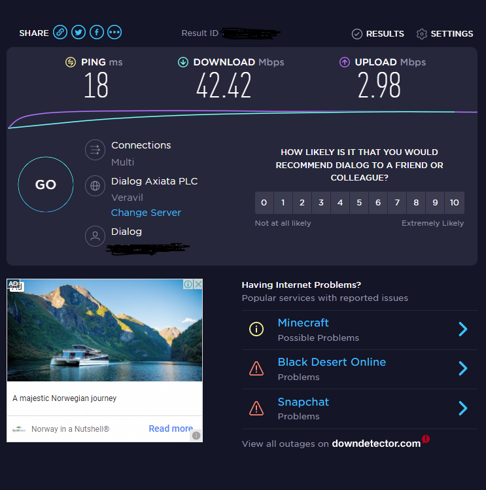This screenshot has width=486, height=490.
Task: Open the Norwegian fjord ad image
Action: 105,330
